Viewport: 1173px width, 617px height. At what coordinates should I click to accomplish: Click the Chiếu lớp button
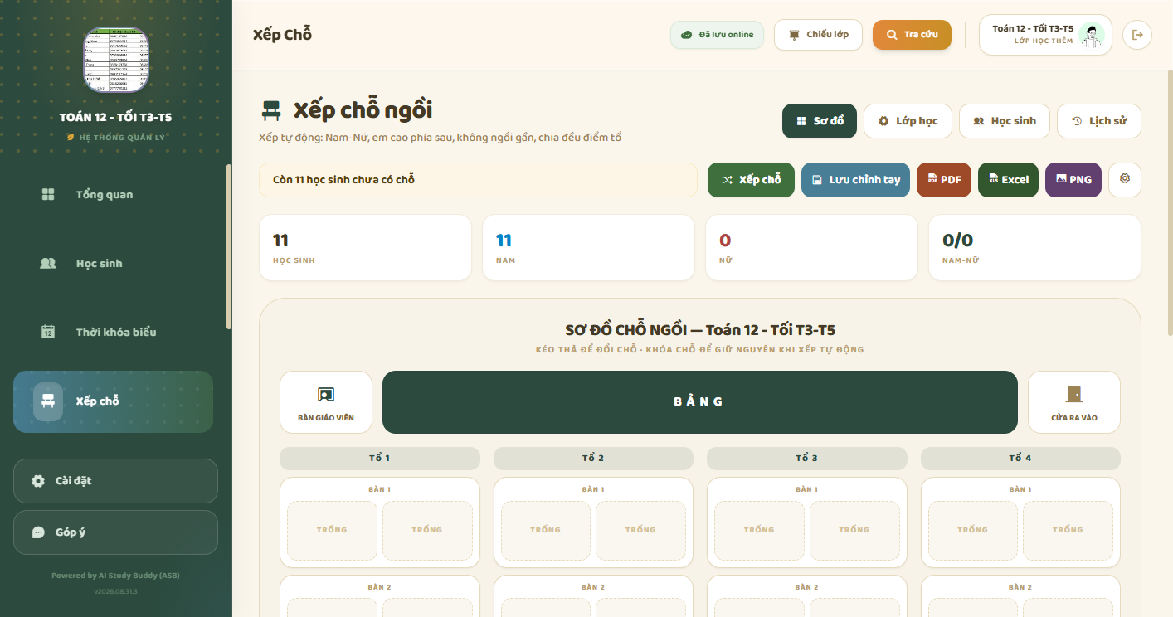click(818, 35)
